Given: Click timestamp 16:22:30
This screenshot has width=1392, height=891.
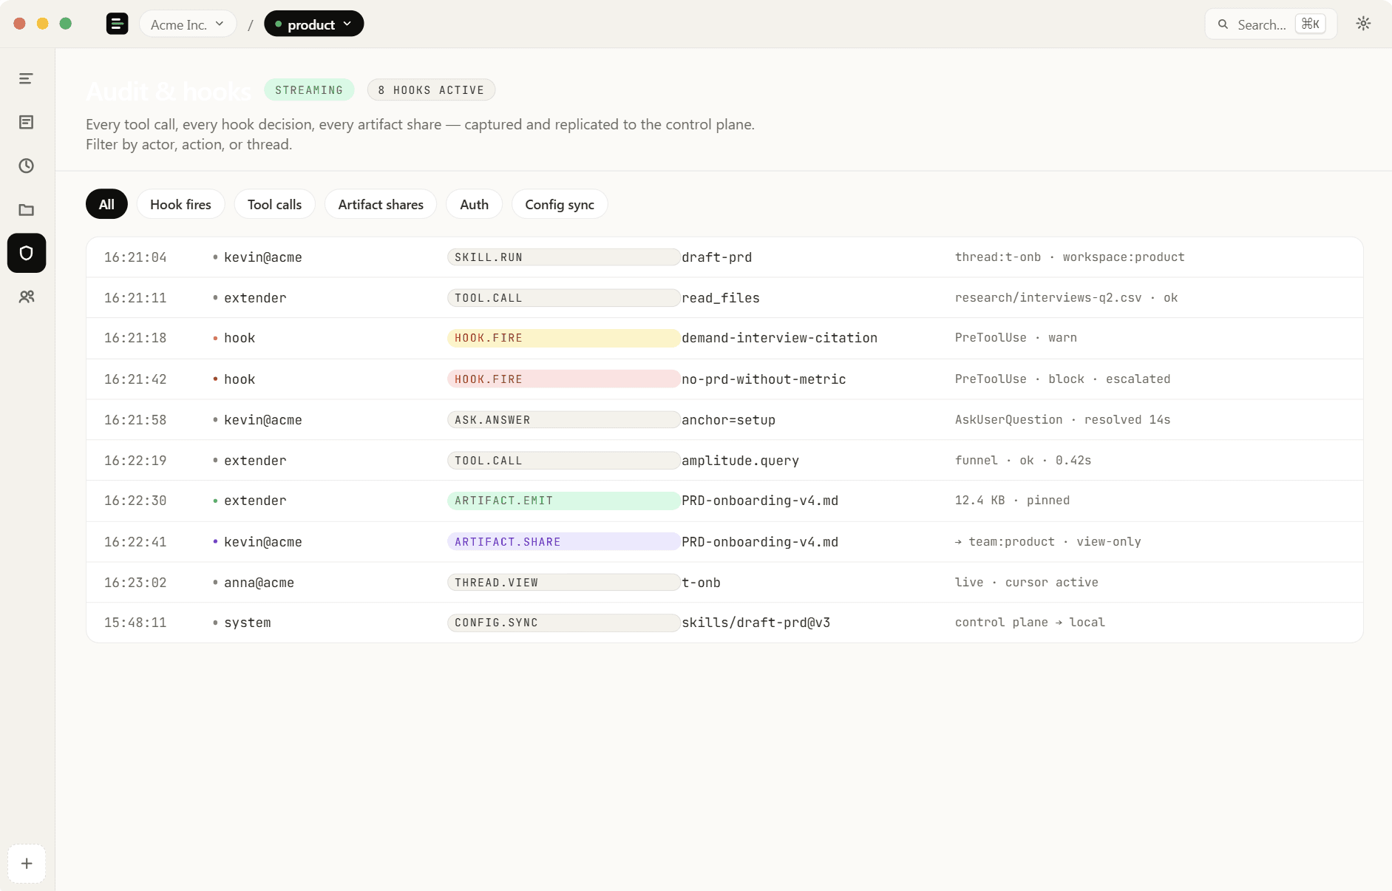Looking at the screenshot, I should pyautogui.click(x=135, y=501).
